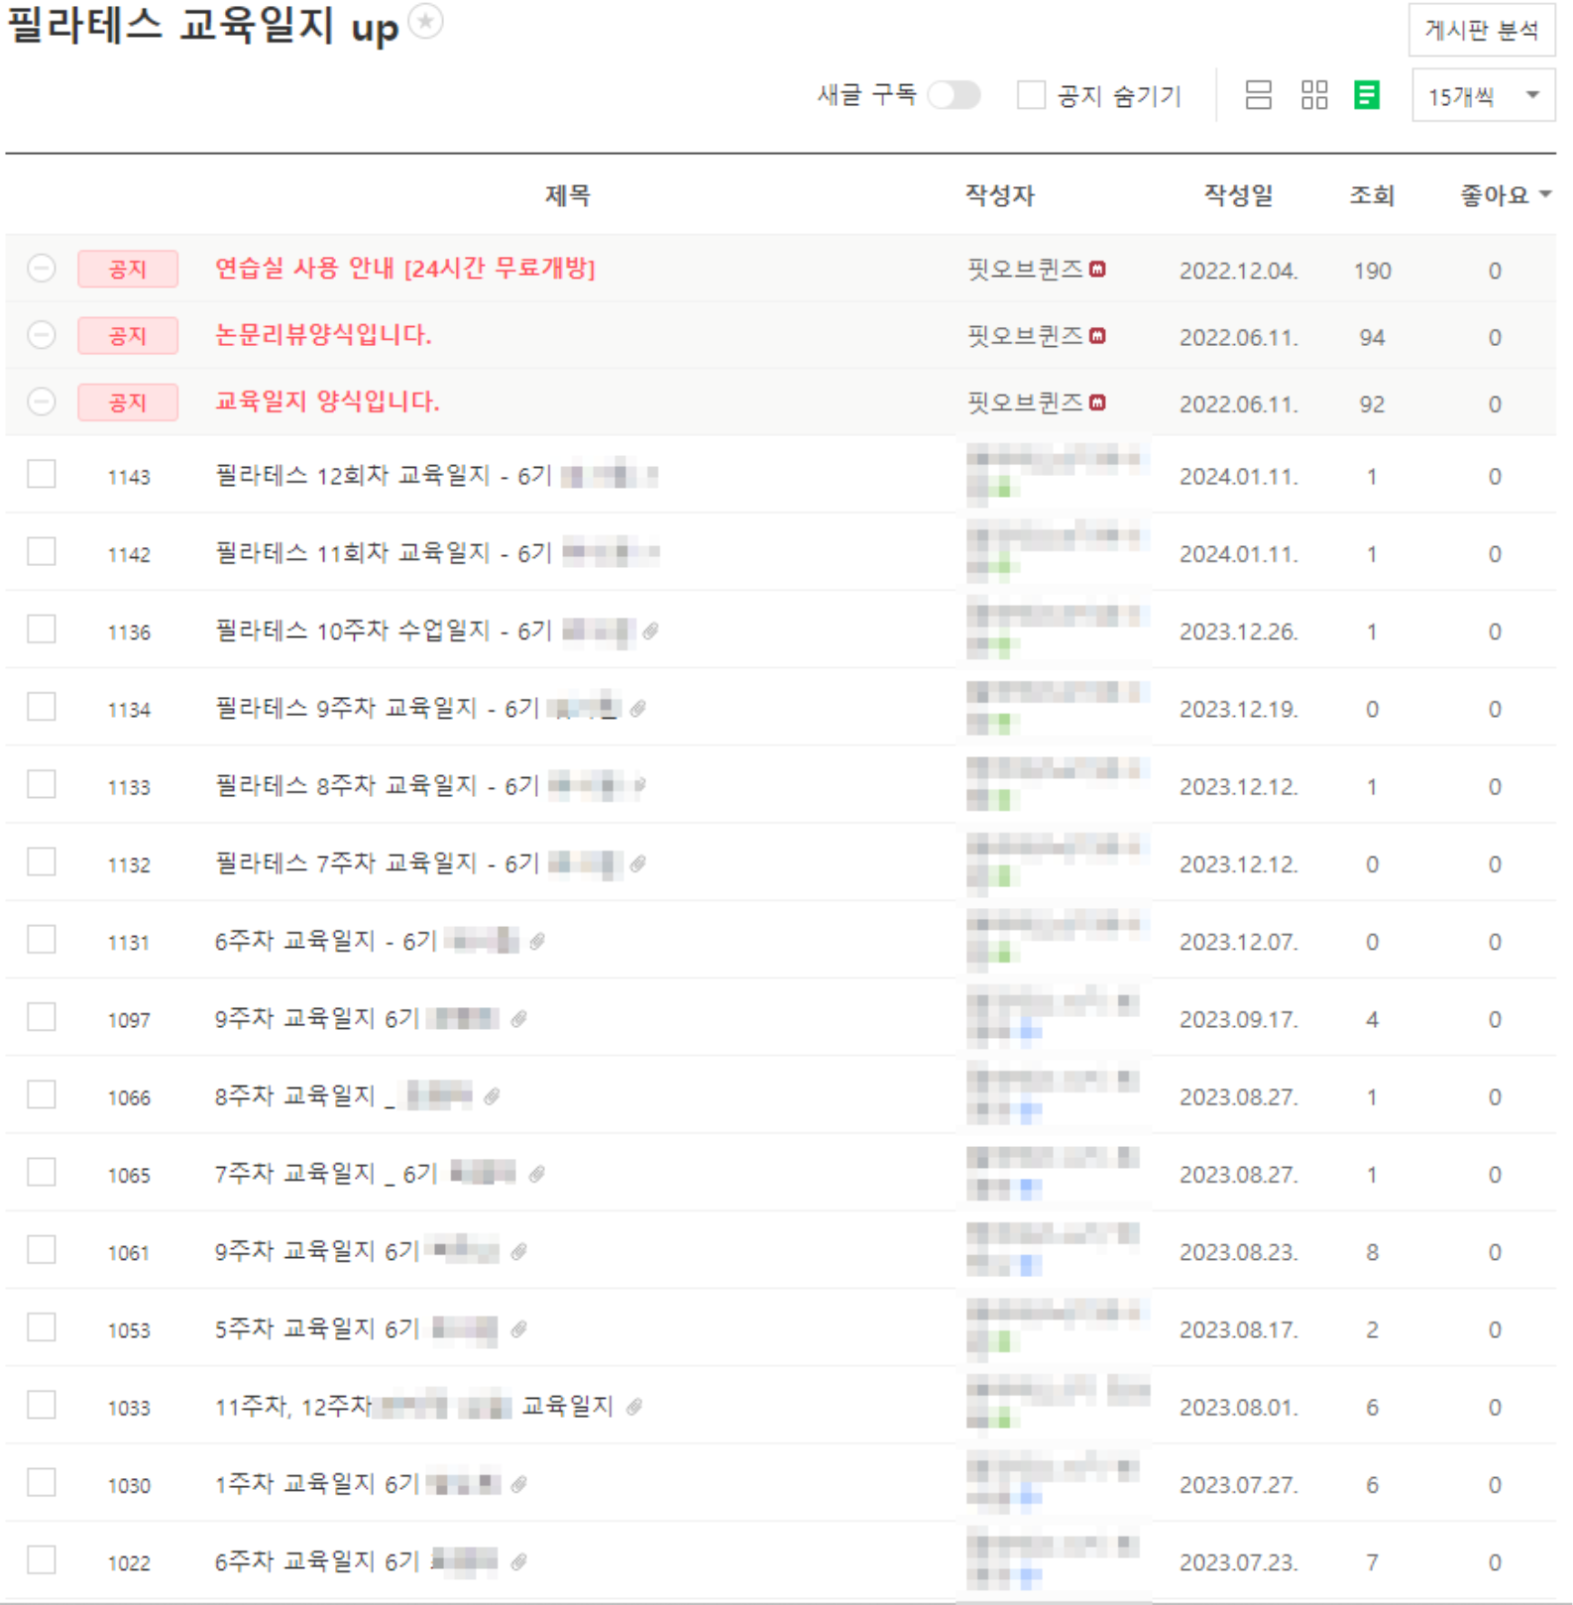The height and width of the screenshot is (1605, 1573).
Task: Click view count 8 of post 1061
Action: pos(1373,1252)
